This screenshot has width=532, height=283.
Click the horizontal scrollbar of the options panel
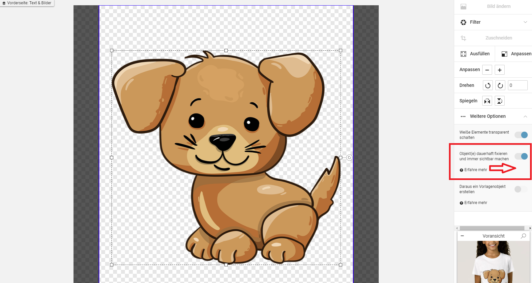(x=492, y=228)
